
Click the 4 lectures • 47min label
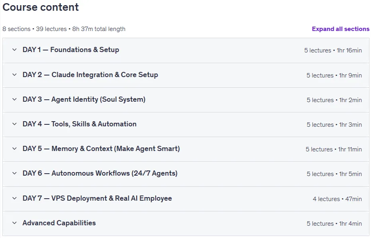pos(337,199)
